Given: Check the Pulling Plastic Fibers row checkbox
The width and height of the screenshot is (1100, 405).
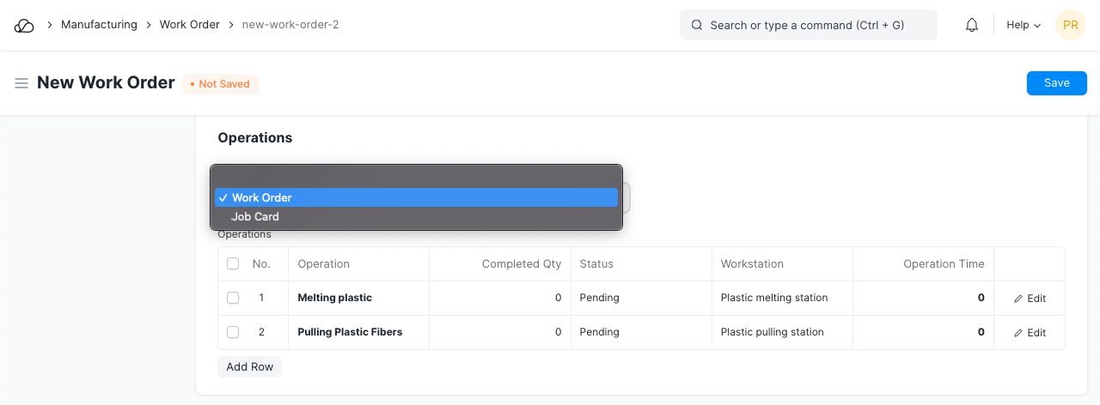Looking at the screenshot, I should 233,332.
